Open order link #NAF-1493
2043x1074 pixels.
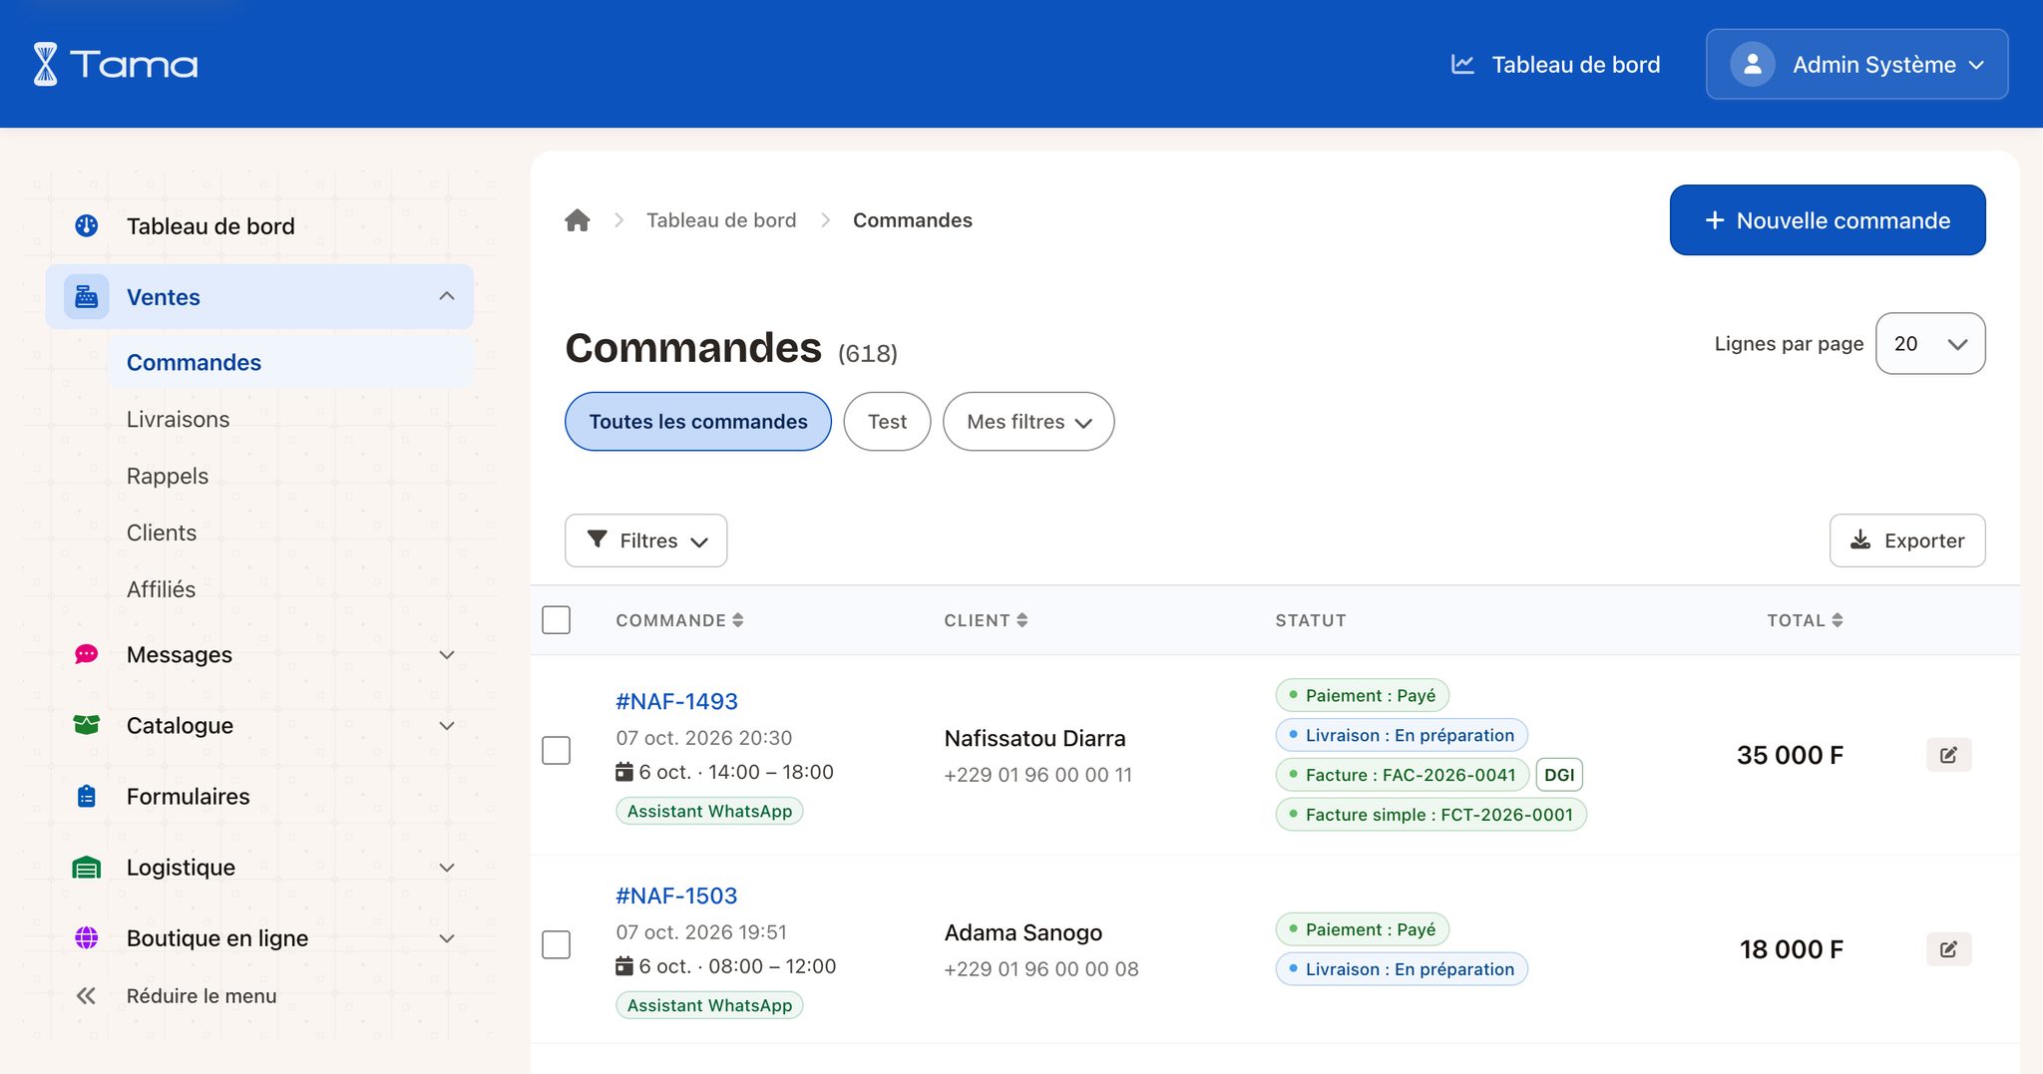coord(677,702)
